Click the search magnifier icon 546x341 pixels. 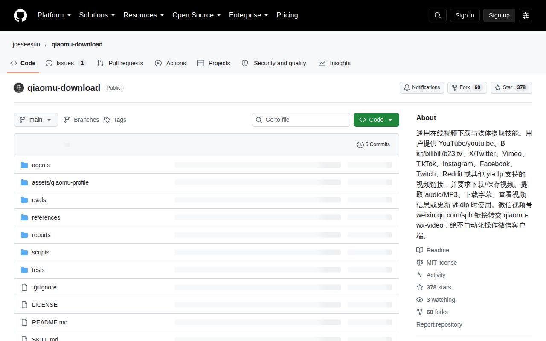point(438,15)
